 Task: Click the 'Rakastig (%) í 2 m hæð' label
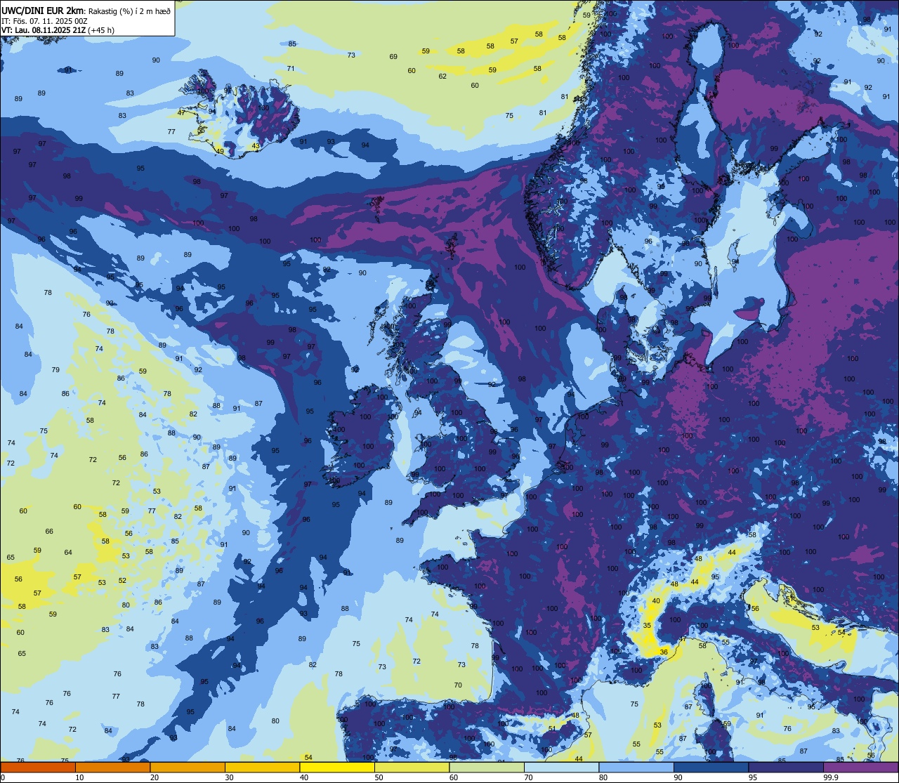129,11
